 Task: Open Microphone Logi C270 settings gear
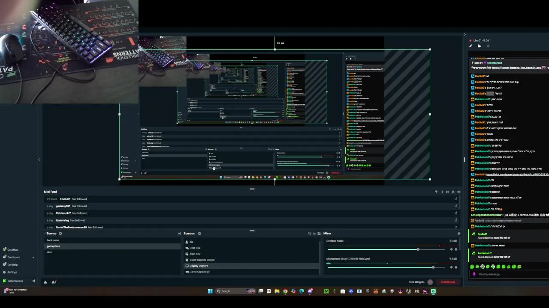(x=456, y=267)
